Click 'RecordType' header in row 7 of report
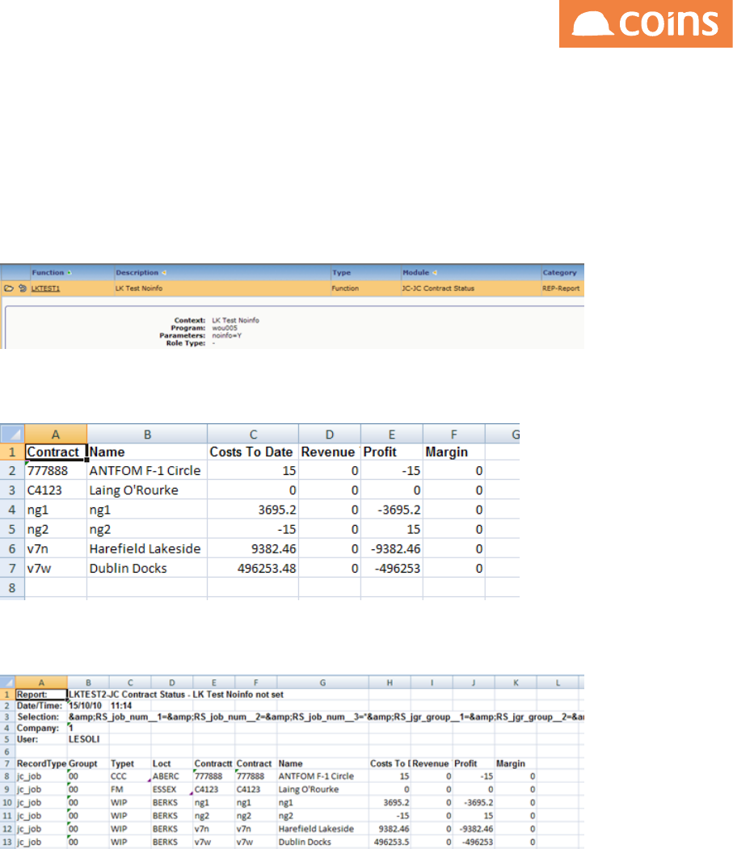This screenshot has height=849, width=733. [x=41, y=763]
